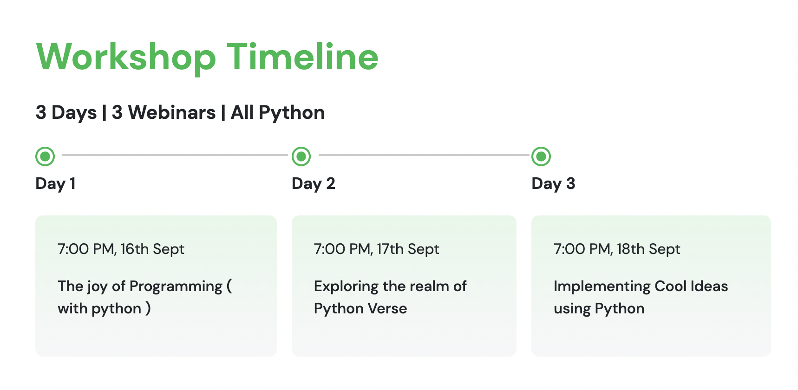Open the 16th Sept workshop card
The width and height of the screenshot is (798, 390).
pyautogui.click(x=156, y=286)
